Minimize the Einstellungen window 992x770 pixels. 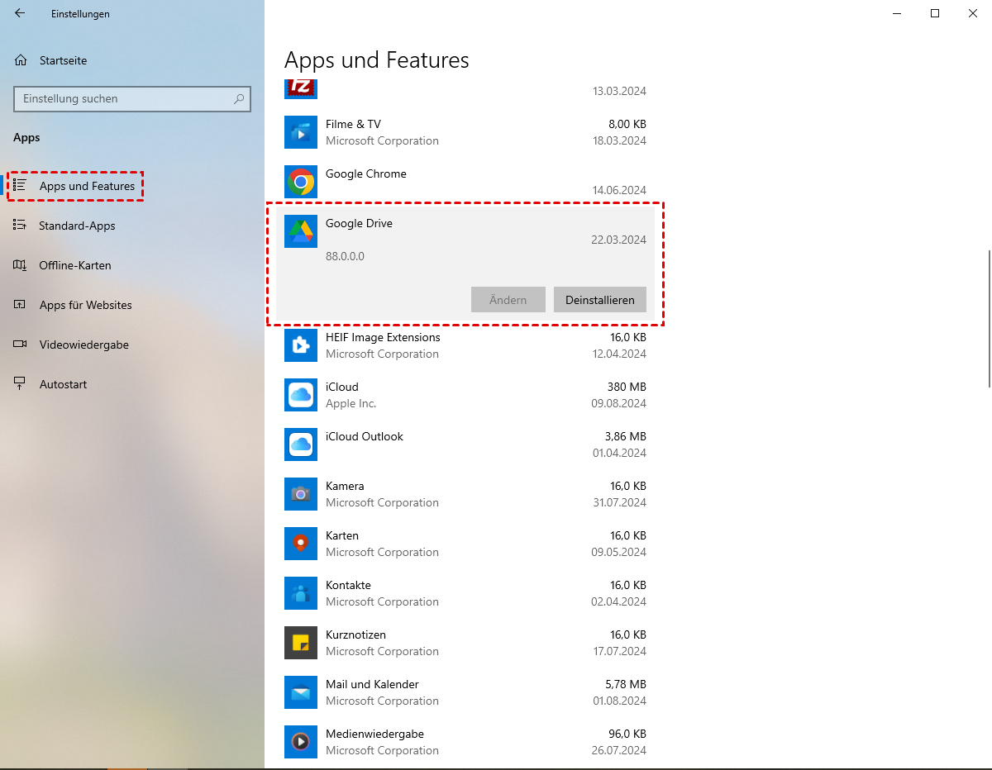tap(897, 13)
